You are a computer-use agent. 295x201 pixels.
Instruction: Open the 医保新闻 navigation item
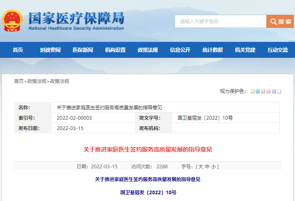pos(83,50)
